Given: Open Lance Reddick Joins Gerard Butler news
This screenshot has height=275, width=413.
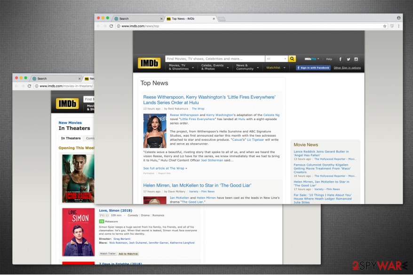Looking at the screenshot, I should (x=321, y=153).
